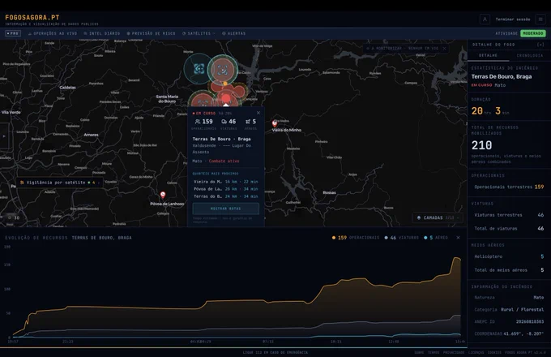Toggle the 46 Viaturas chart legend
551x357 pixels.
(x=402, y=238)
